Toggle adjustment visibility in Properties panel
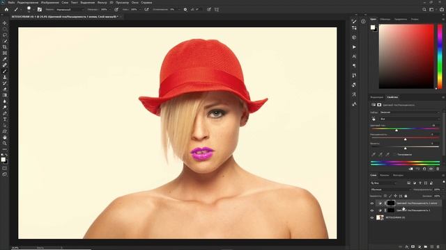The height and width of the screenshot is (250, 446). [431, 169]
